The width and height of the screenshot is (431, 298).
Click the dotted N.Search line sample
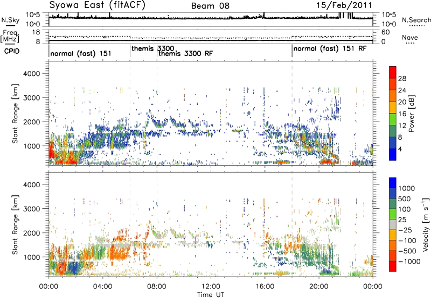(416, 26)
